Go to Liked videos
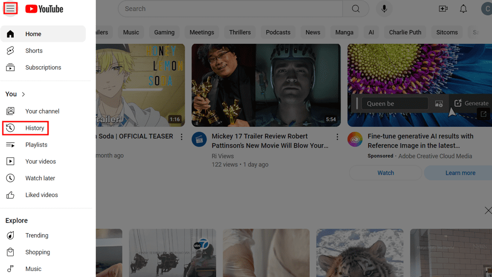Screen dimensions: 492x277 [41, 195]
